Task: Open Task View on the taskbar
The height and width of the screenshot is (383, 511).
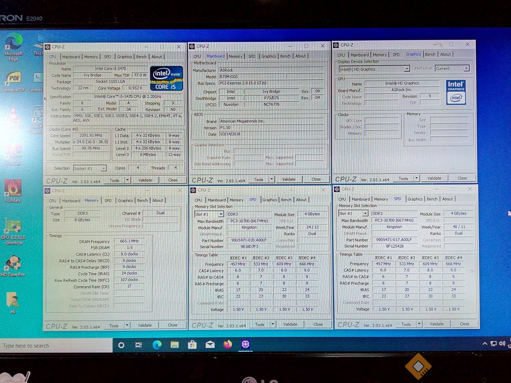Action: [139, 345]
